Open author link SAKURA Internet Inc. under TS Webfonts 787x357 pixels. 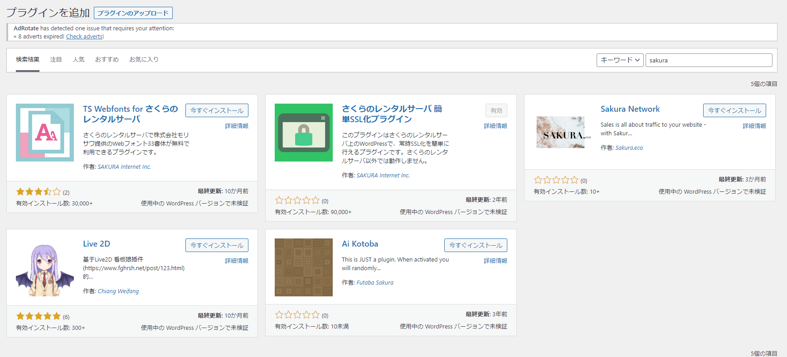[x=124, y=167]
